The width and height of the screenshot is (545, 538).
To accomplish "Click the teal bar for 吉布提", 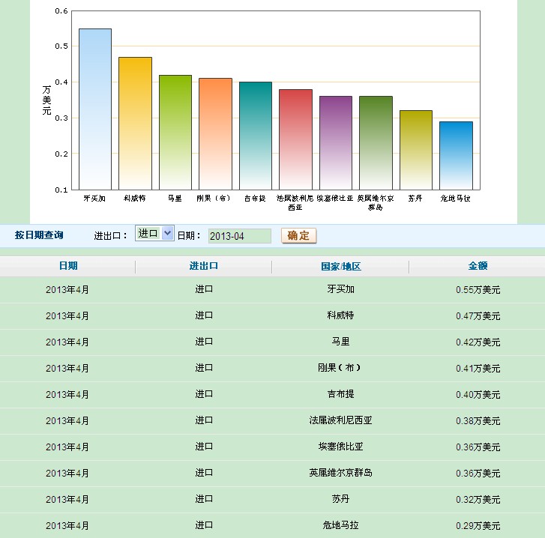I will pos(256,136).
